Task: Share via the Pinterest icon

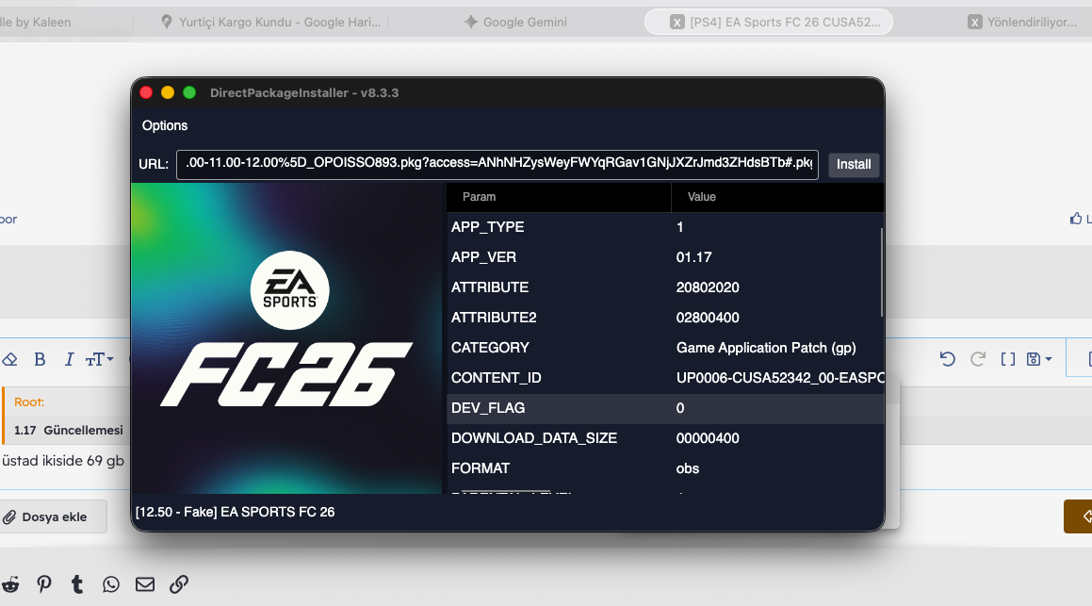Action: click(44, 584)
